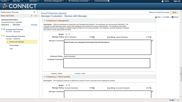Collapse Competency 7: Work Quantity section
Viewport: 182px width, 102px height.
click(44, 77)
